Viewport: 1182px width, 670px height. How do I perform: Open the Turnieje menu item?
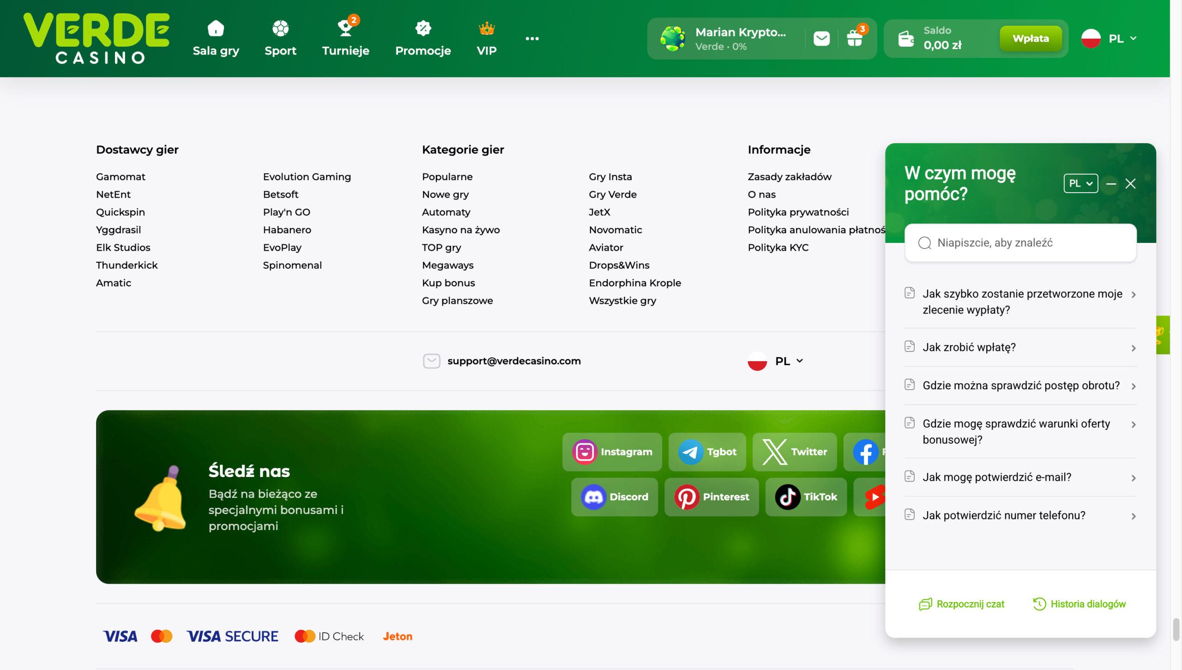click(x=345, y=38)
